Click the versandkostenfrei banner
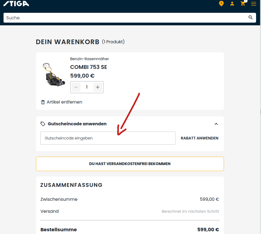The width and height of the screenshot is (261, 234). coord(130,164)
